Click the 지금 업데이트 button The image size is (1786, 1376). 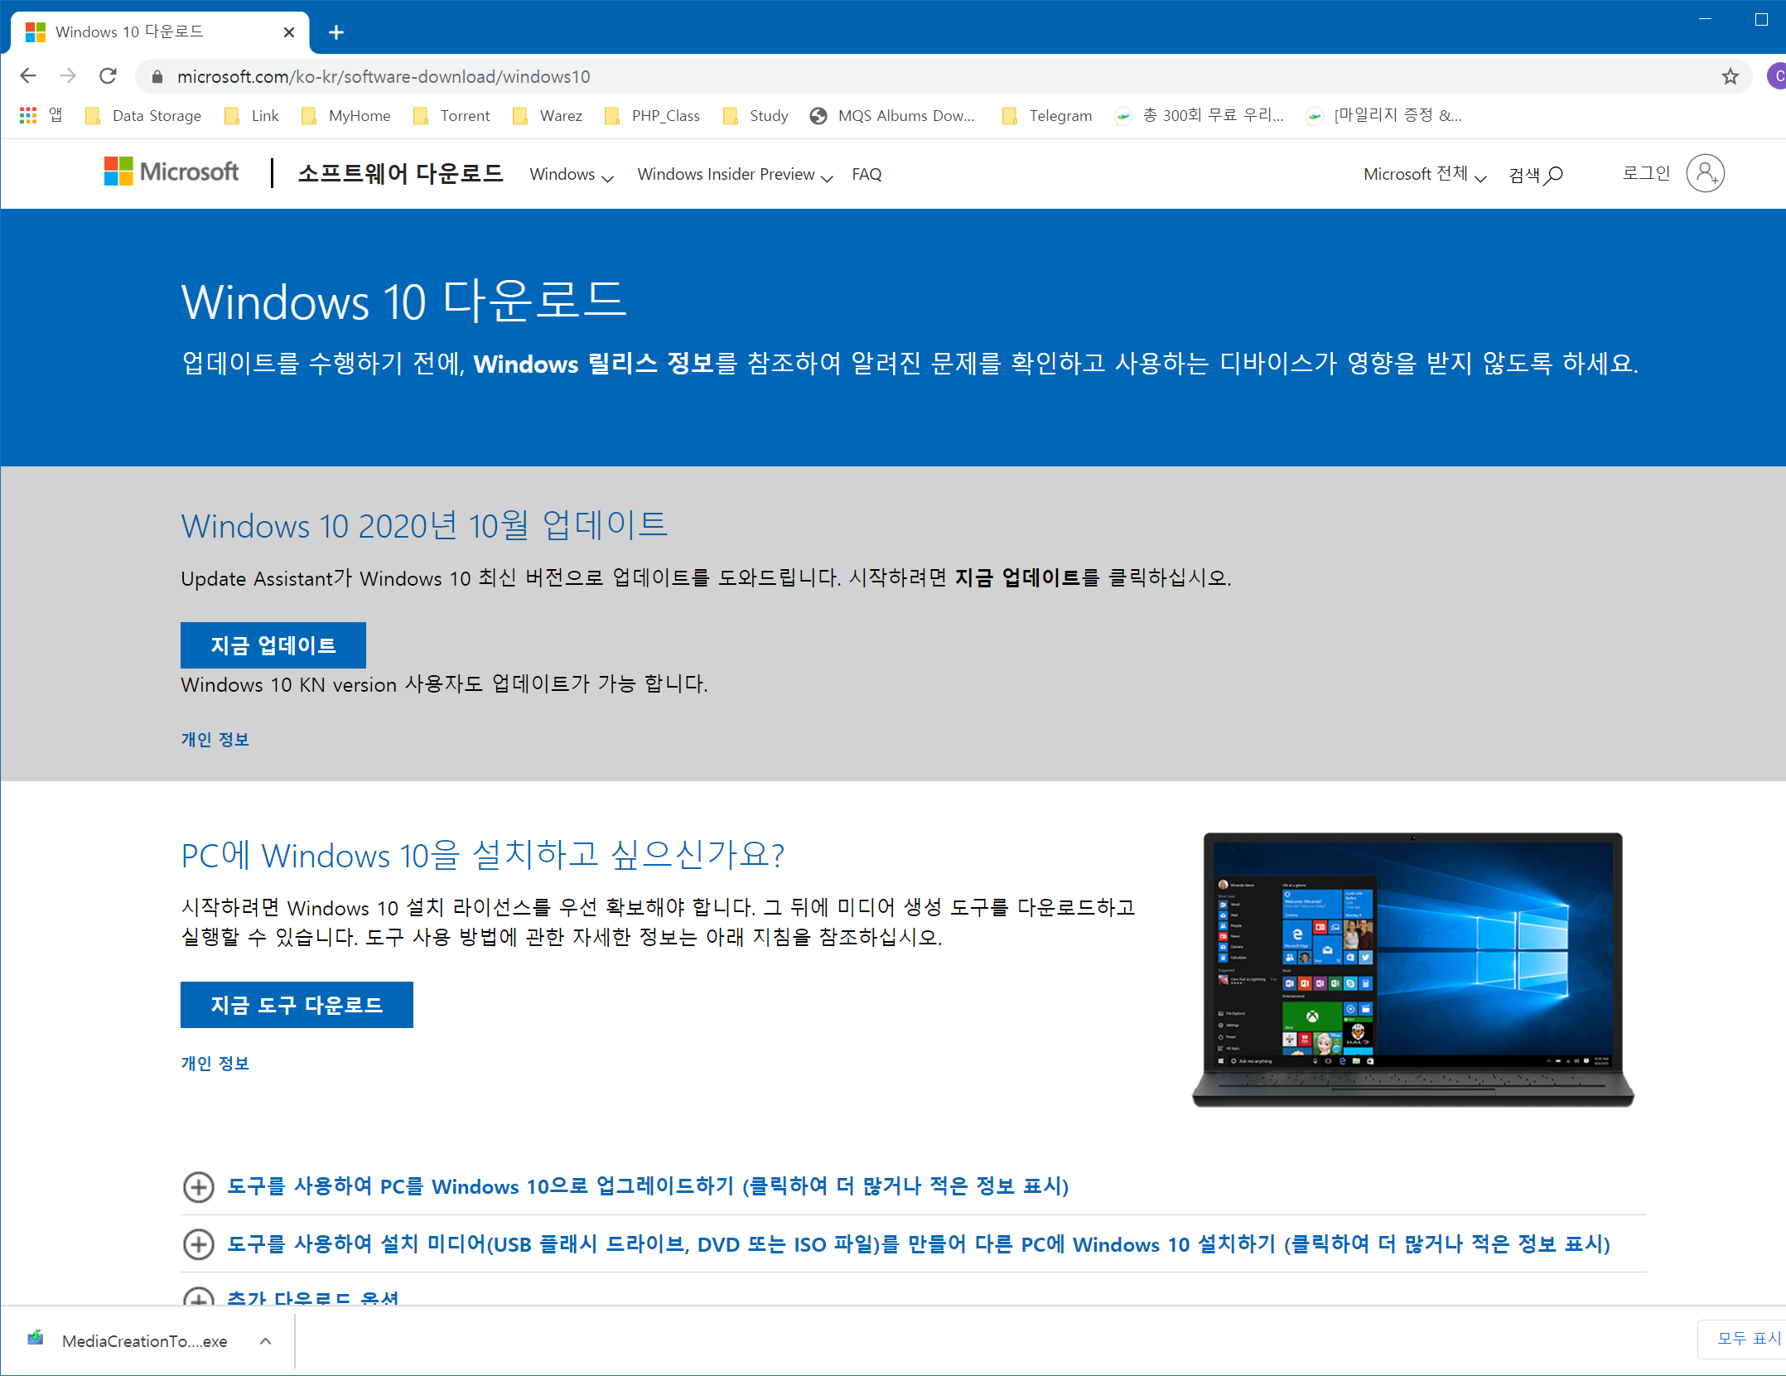273,645
